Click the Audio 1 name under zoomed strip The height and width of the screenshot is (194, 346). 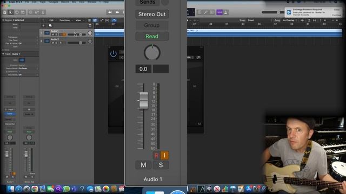pyautogui.click(x=152, y=179)
